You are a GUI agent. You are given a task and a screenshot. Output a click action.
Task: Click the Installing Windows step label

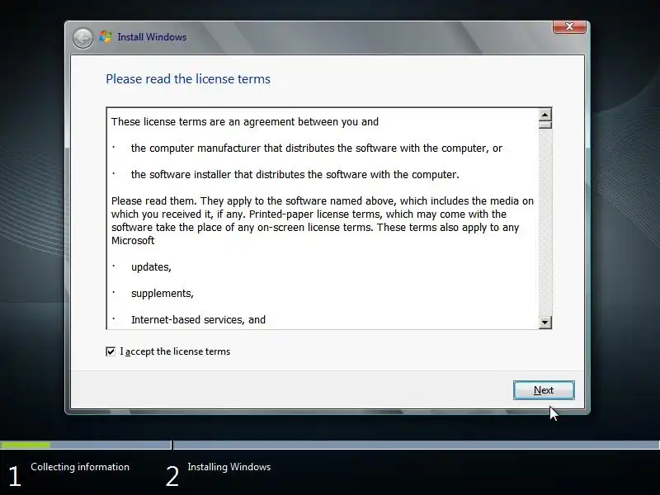[x=229, y=467]
